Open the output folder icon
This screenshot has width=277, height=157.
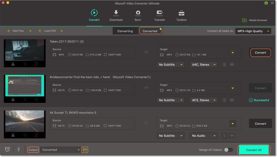(85, 150)
